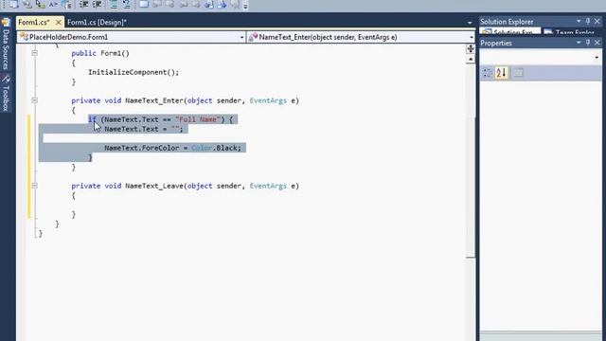Click the blue Previous Bookmark in Document icon
The width and height of the screenshot is (606, 341).
209,4
